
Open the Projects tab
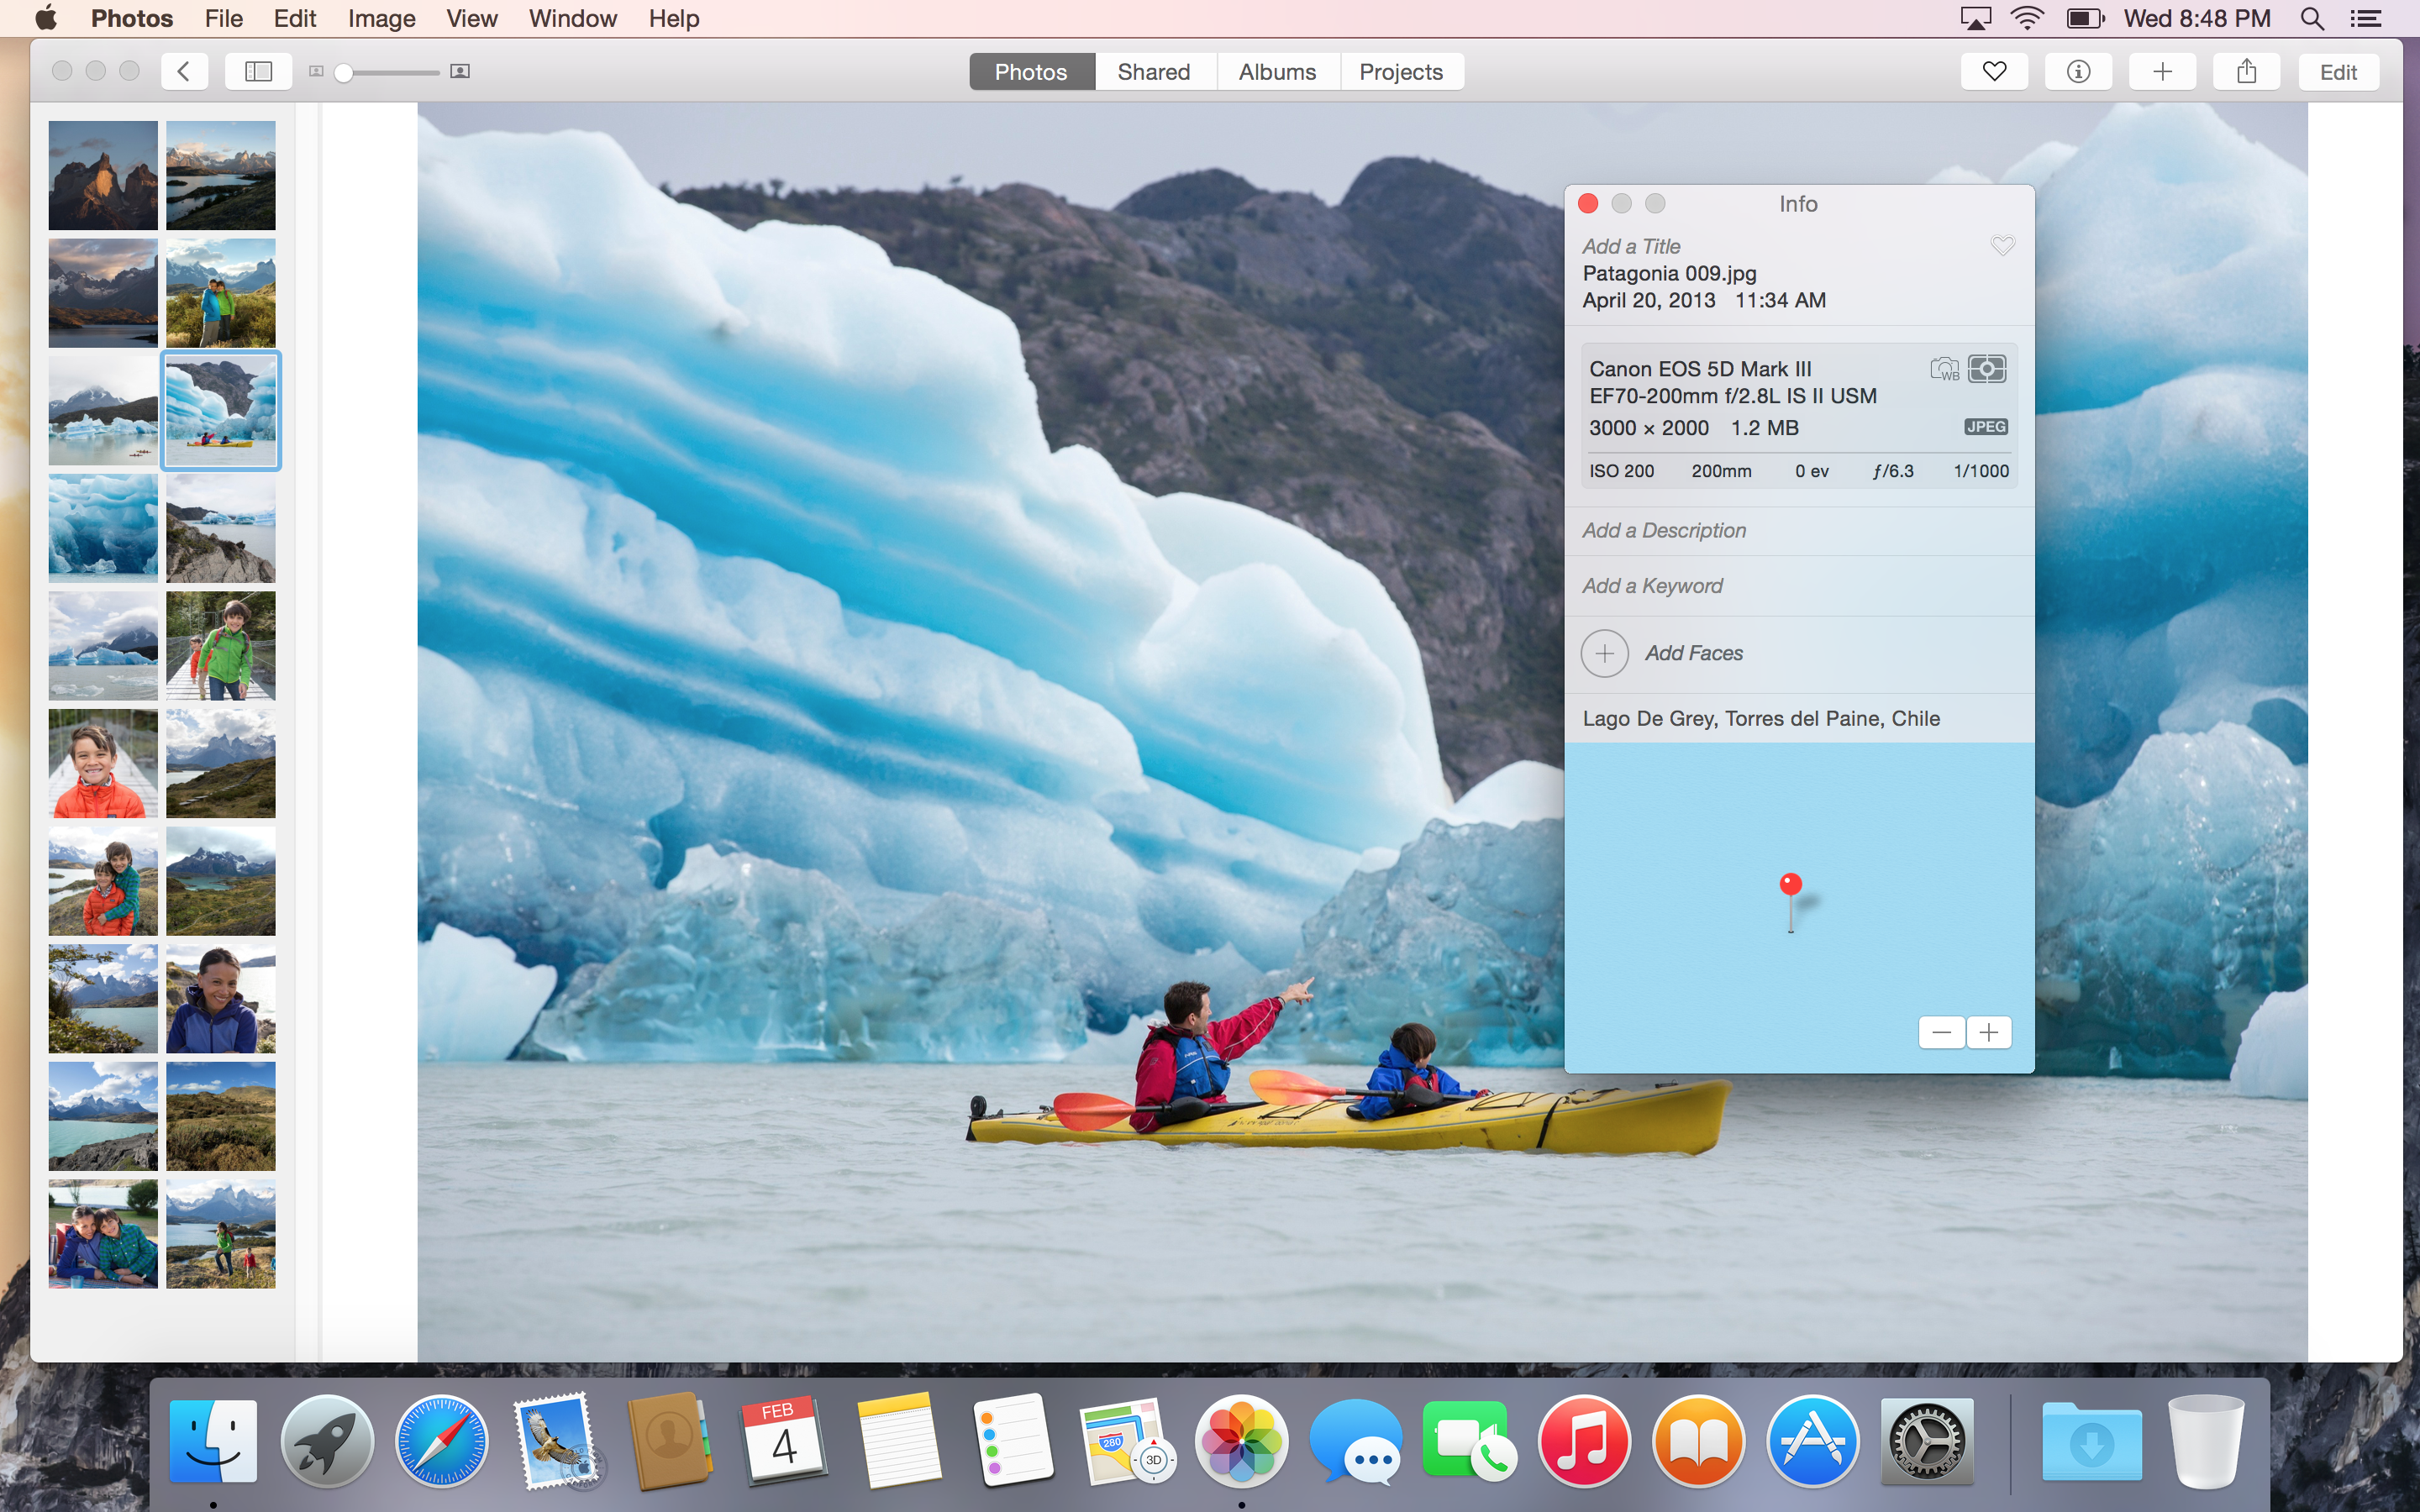tap(1400, 72)
